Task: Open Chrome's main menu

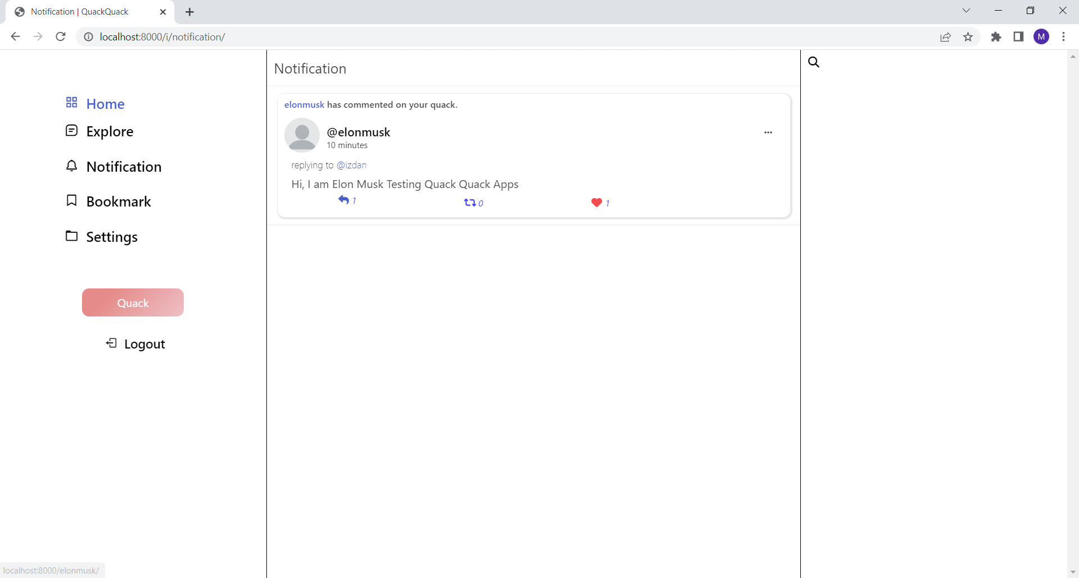Action: 1064,36
